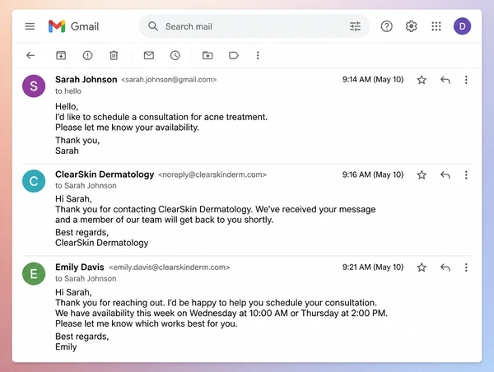Mark conversation as unread

149,55
